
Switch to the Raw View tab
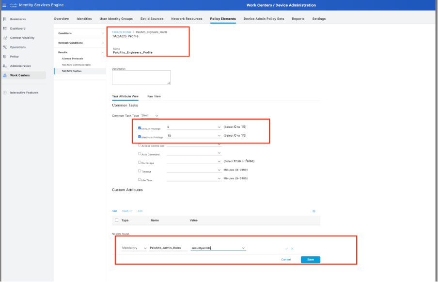(154, 96)
